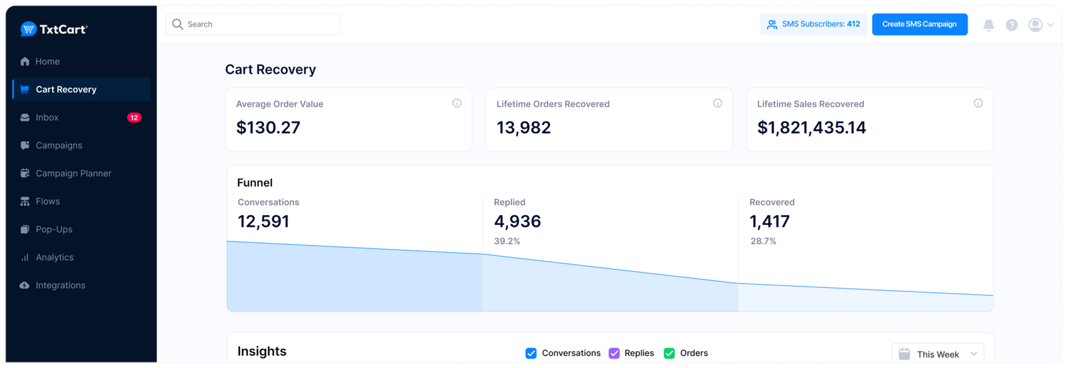1067x368 pixels.
Task: Show info for Average Order Value
Action: [x=457, y=103]
